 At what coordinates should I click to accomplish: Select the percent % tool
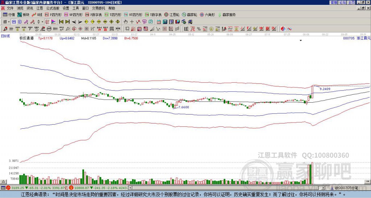199,29
